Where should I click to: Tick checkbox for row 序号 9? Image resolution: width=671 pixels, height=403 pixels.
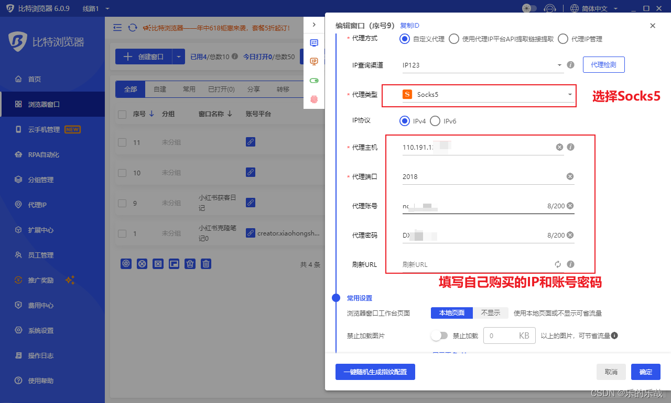[x=122, y=203]
